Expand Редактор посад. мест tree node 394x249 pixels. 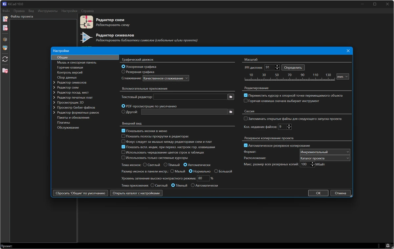(x=54, y=92)
